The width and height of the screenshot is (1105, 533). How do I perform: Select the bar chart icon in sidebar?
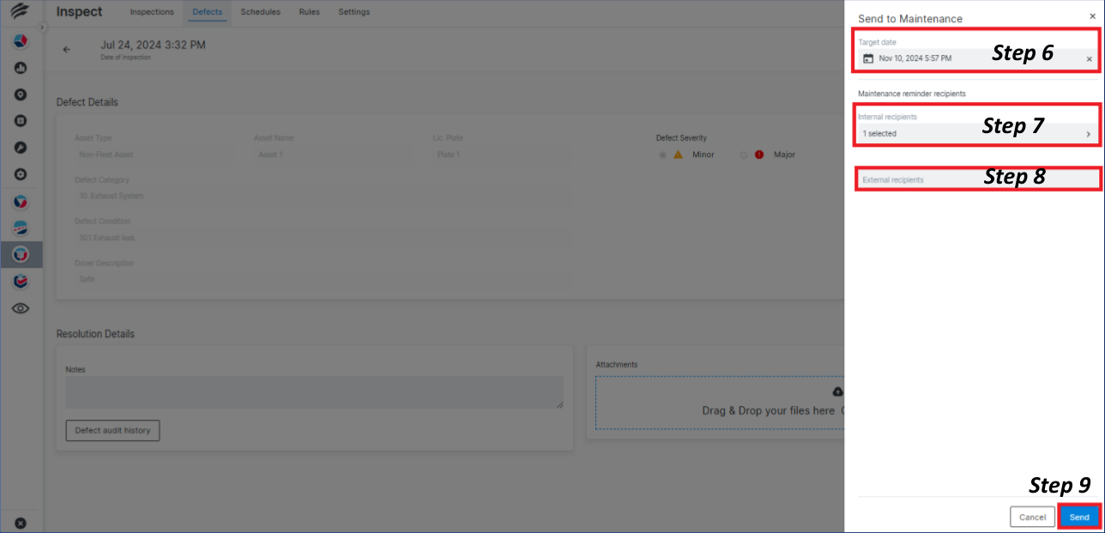click(21, 68)
